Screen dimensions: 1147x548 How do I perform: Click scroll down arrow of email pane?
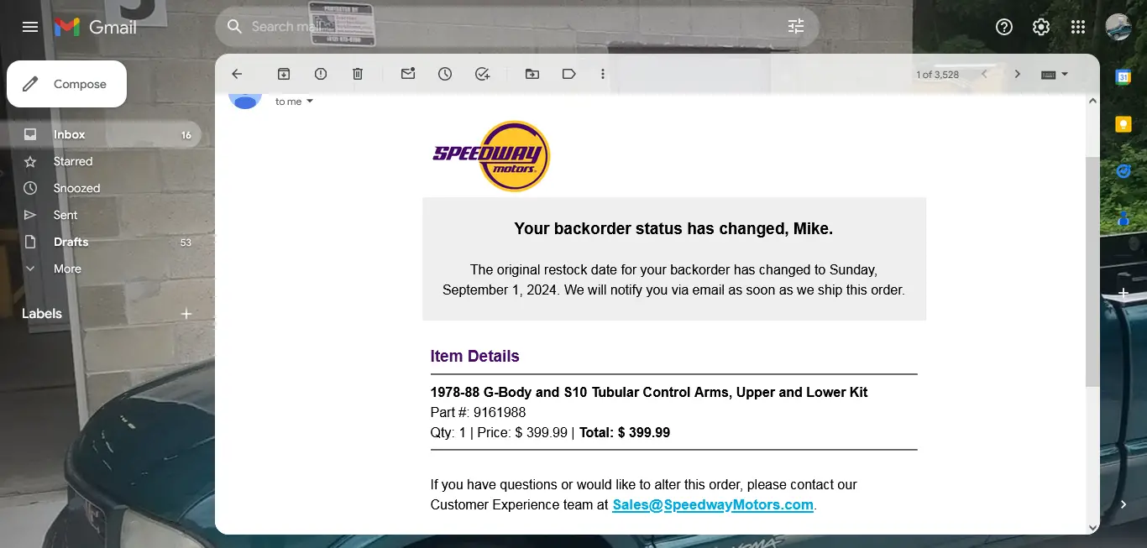(1092, 527)
